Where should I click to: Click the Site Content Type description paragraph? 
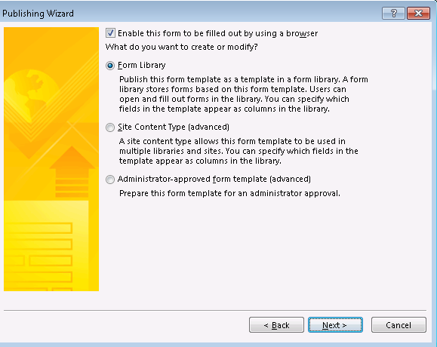(x=239, y=151)
